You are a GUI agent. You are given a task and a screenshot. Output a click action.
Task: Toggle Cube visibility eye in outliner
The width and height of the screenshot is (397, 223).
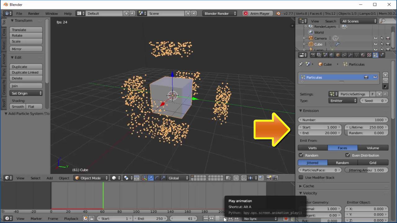[x=376, y=44]
